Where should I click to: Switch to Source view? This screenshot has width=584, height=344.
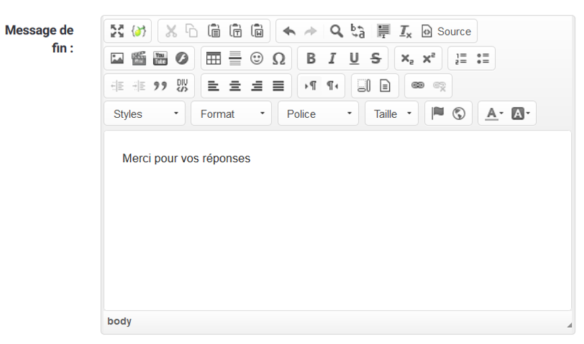(x=446, y=31)
